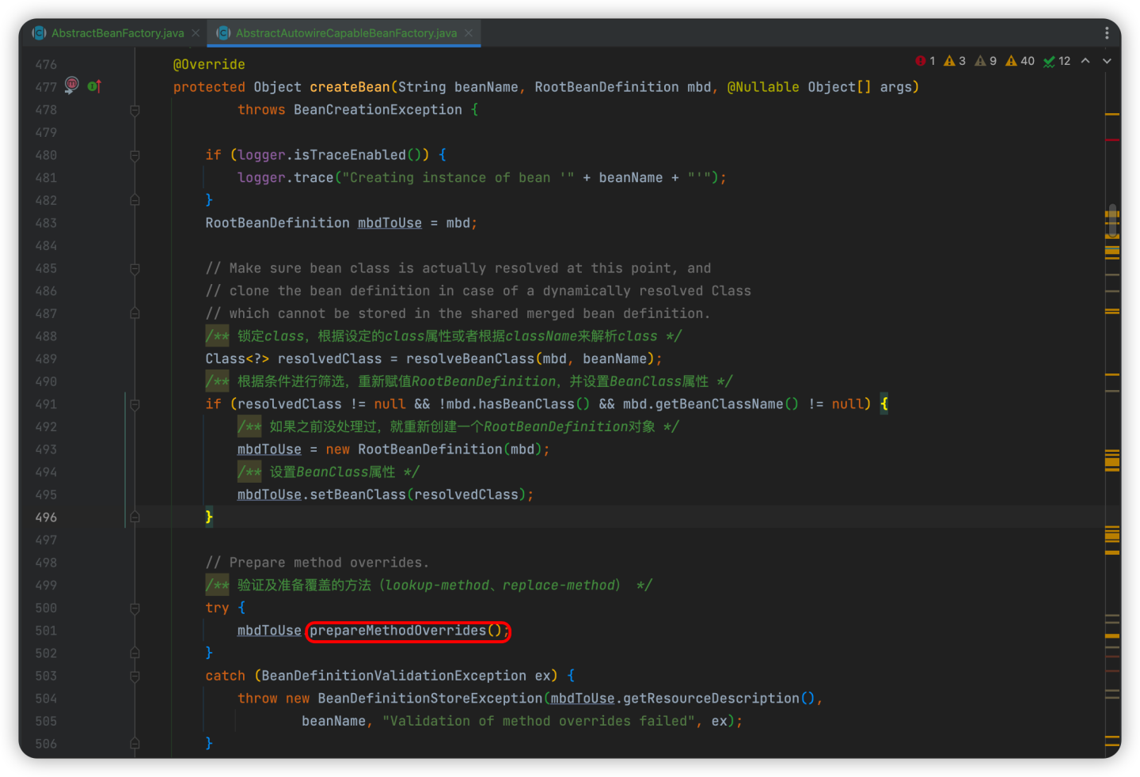Click line number 496 in the gutter
This screenshot has width=1140, height=777.
click(46, 517)
